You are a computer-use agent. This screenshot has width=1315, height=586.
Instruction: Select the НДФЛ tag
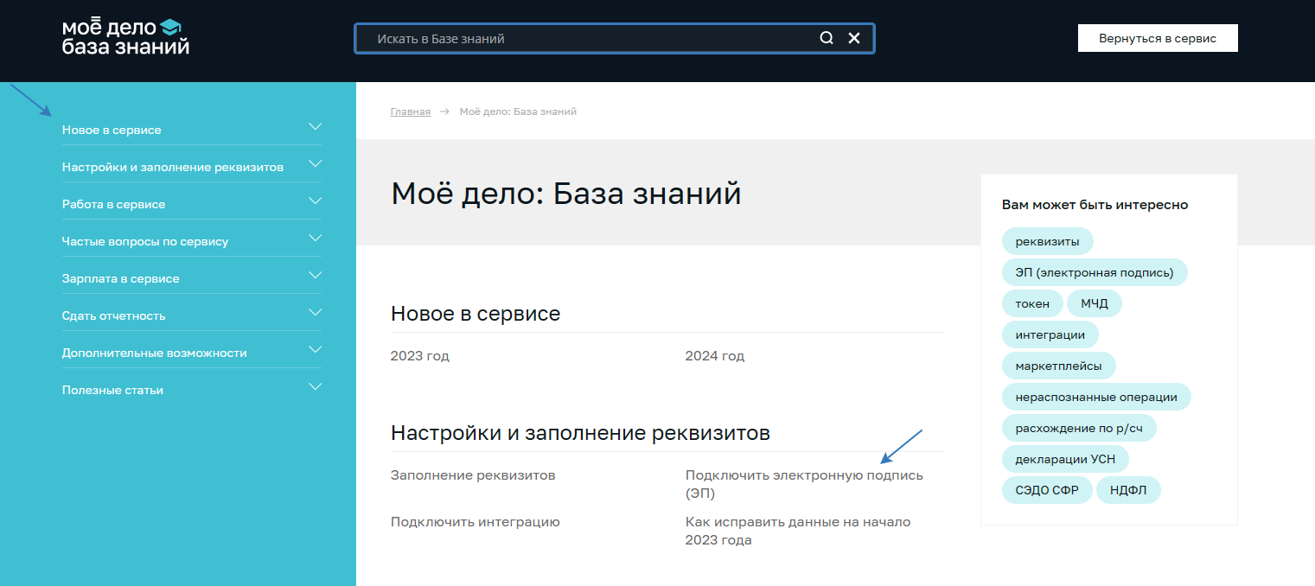(x=1128, y=490)
